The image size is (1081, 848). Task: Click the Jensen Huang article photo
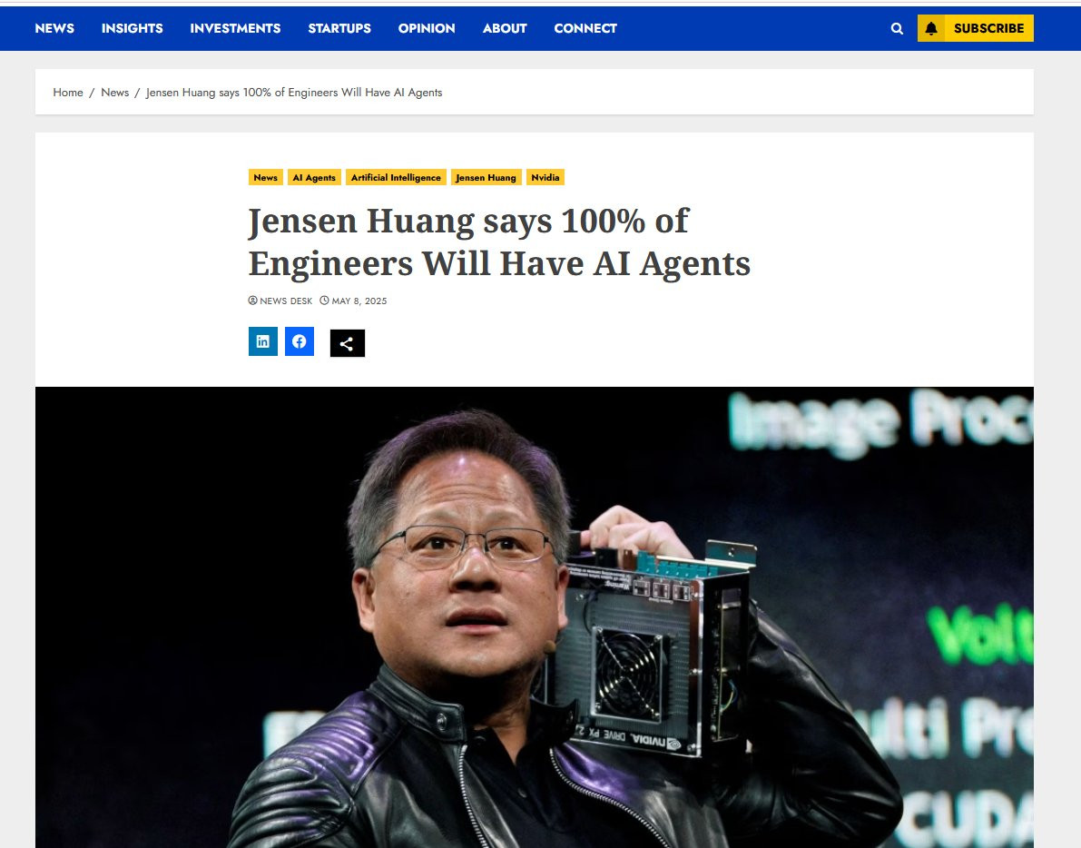pos(535,617)
